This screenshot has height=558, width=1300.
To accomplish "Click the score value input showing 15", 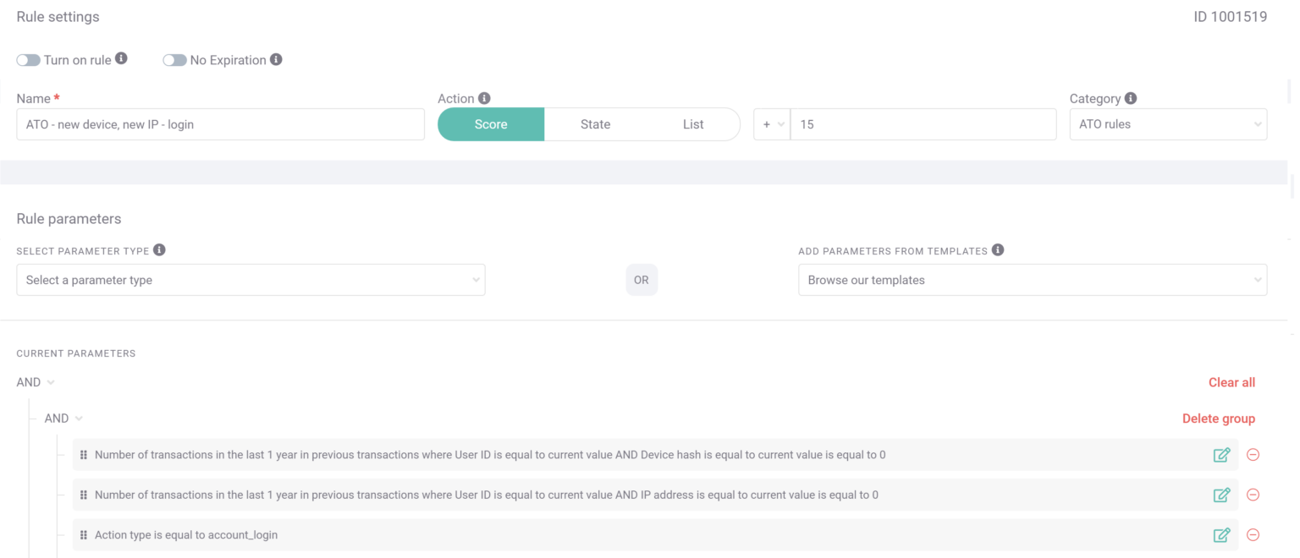I will point(923,124).
